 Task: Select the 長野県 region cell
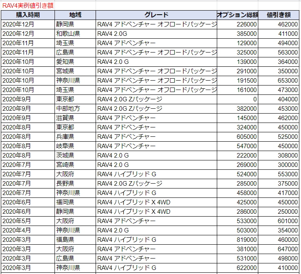coord(75,184)
